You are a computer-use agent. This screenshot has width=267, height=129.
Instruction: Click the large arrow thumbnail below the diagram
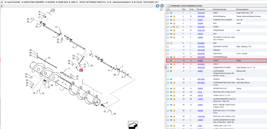coord(133,125)
